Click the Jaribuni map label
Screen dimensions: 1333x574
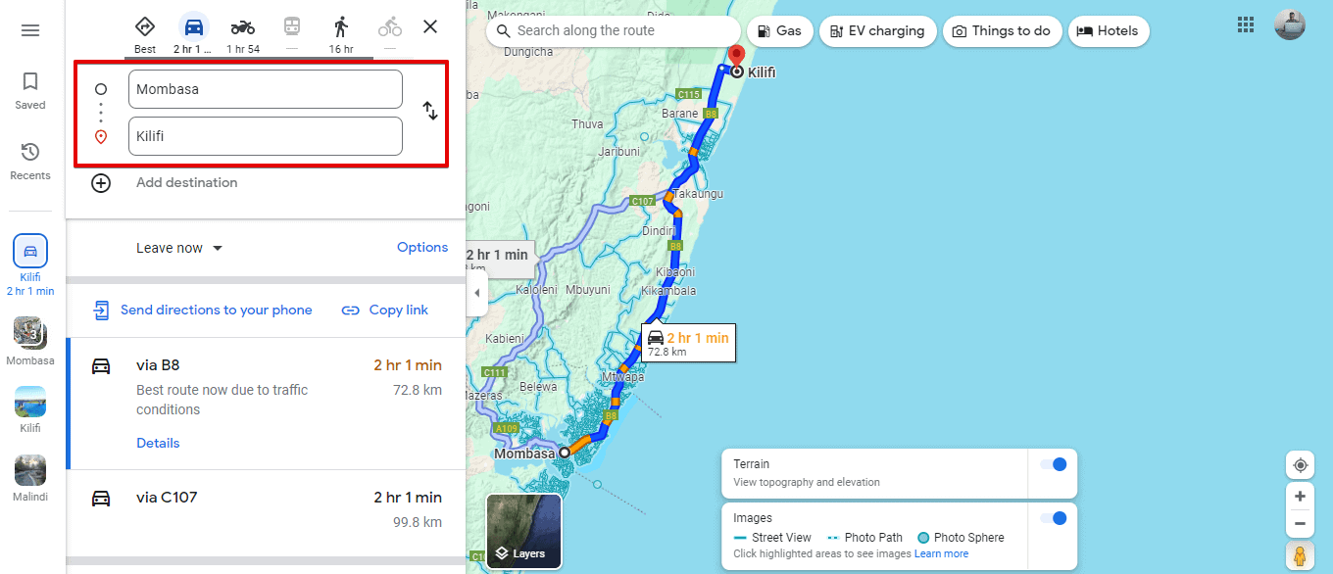click(x=619, y=152)
